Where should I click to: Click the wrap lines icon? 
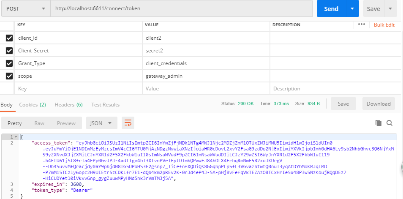pos(128,123)
